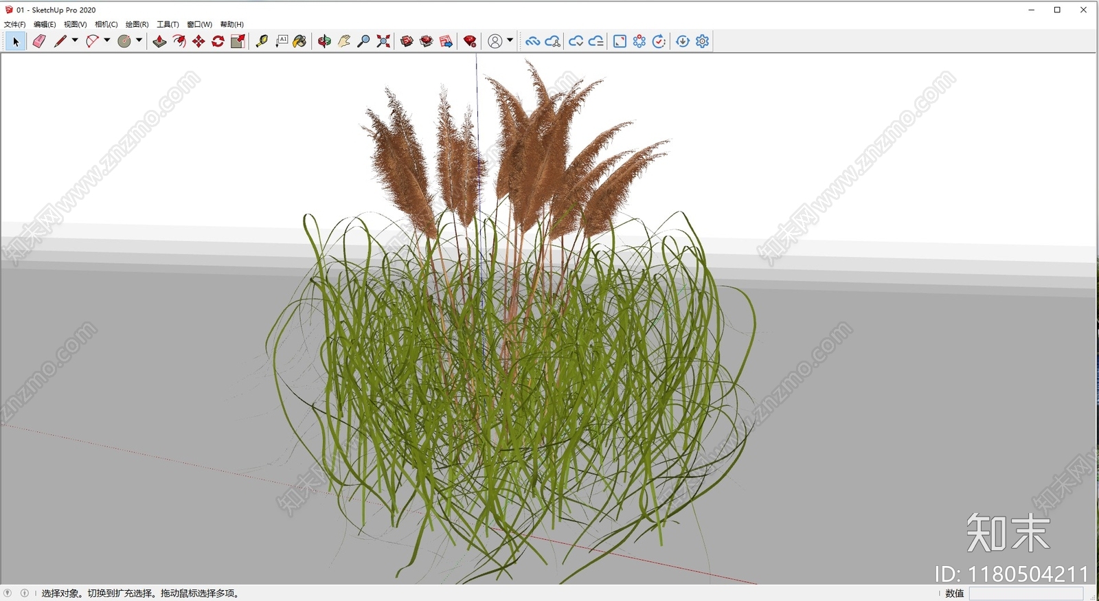
Task: Select the Pan hand tool
Action: tap(344, 41)
